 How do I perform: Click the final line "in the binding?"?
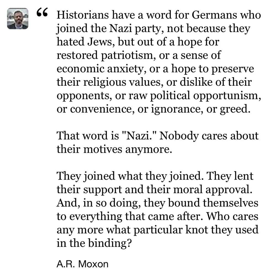[94, 244]
